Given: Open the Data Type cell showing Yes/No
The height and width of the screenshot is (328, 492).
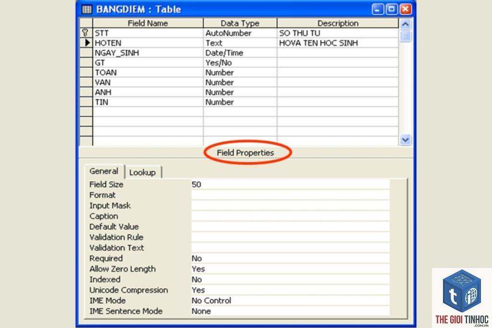Looking at the screenshot, I should [240, 62].
